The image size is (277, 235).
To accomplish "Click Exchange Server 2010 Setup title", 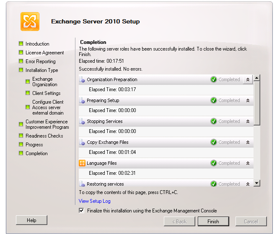I will tap(96, 21).
